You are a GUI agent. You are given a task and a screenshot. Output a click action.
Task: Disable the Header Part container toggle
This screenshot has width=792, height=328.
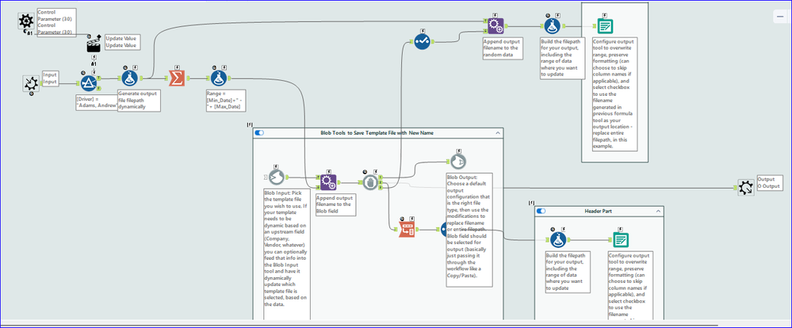(541, 211)
